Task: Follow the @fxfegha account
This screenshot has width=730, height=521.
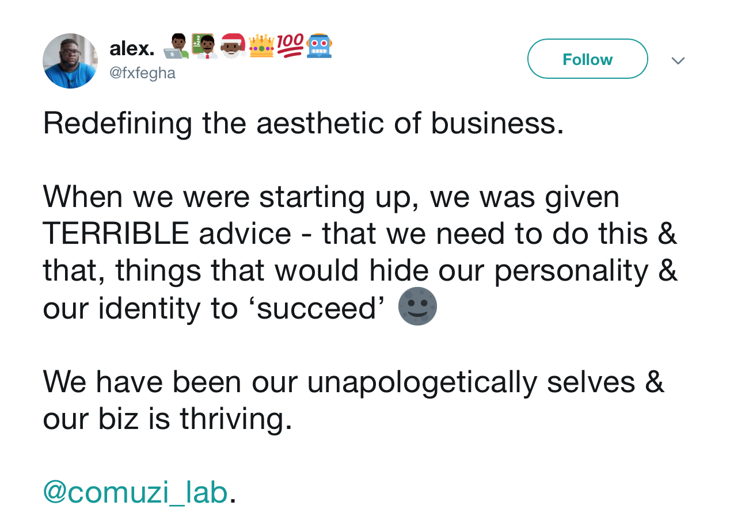Action: coord(587,59)
